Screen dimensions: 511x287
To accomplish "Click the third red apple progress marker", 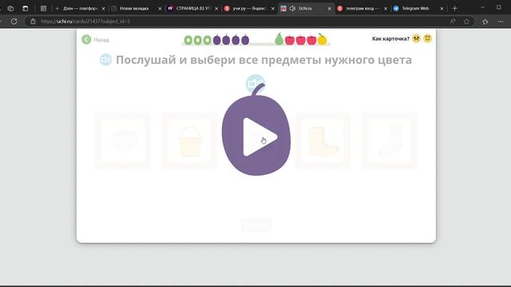I will point(311,40).
